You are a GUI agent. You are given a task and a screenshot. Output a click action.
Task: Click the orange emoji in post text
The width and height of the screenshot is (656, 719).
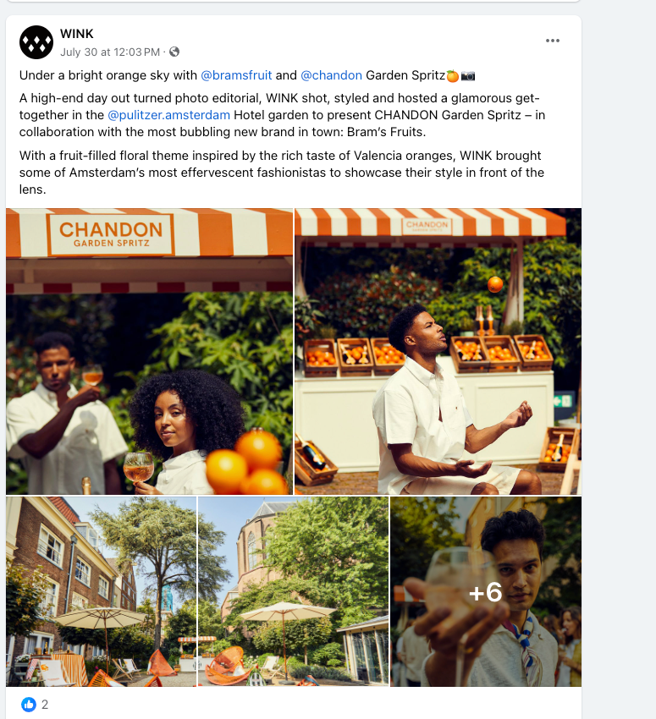click(x=453, y=75)
